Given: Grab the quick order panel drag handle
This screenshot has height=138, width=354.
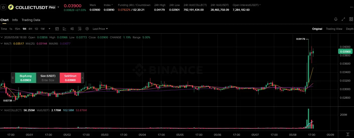Looking at the screenshot, I should pyautogui.click(x=13, y=78).
